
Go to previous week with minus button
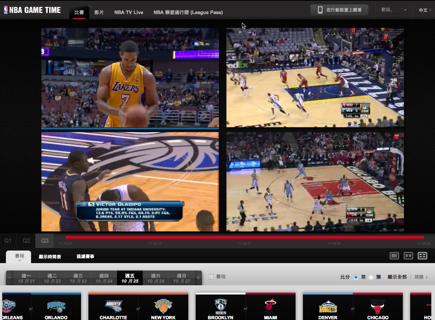(x=10, y=278)
